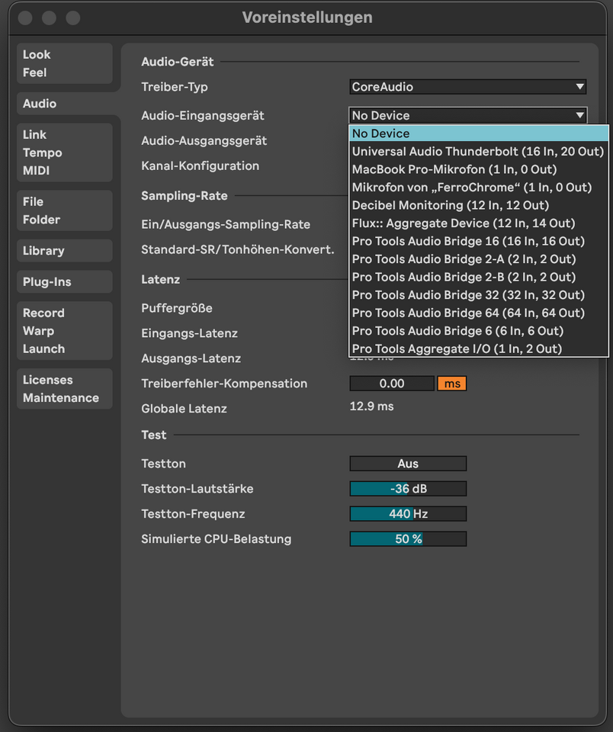Click the Testton-Lautstärke -36 dB slider
Viewport: 613px width, 732px height.
pos(408,489)
